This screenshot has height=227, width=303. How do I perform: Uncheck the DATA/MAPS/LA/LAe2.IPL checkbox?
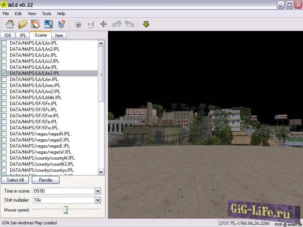point(4,73)
